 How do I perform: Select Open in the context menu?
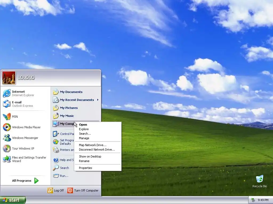[x=98, y=125]
